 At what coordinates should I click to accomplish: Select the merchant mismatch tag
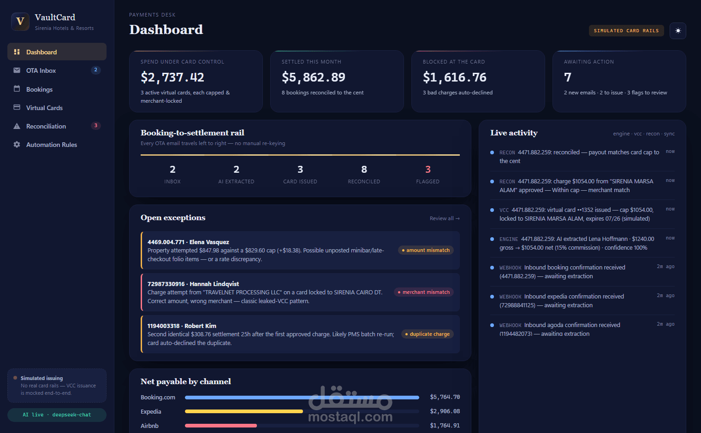(x=424, y=292)
